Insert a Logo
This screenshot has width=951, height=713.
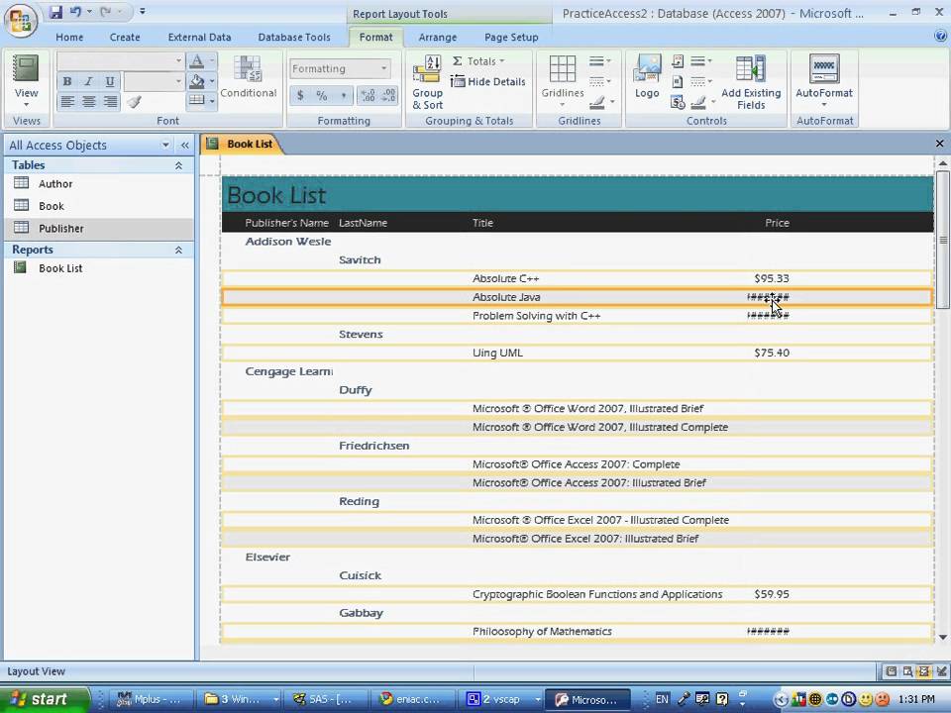click(647, 76)
